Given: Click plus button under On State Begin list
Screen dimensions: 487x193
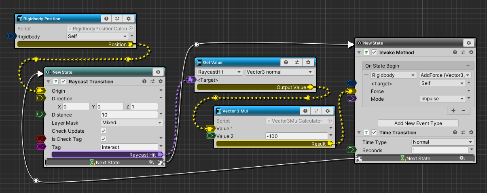Looking at the screenshot, I should (x=453, y=110).
